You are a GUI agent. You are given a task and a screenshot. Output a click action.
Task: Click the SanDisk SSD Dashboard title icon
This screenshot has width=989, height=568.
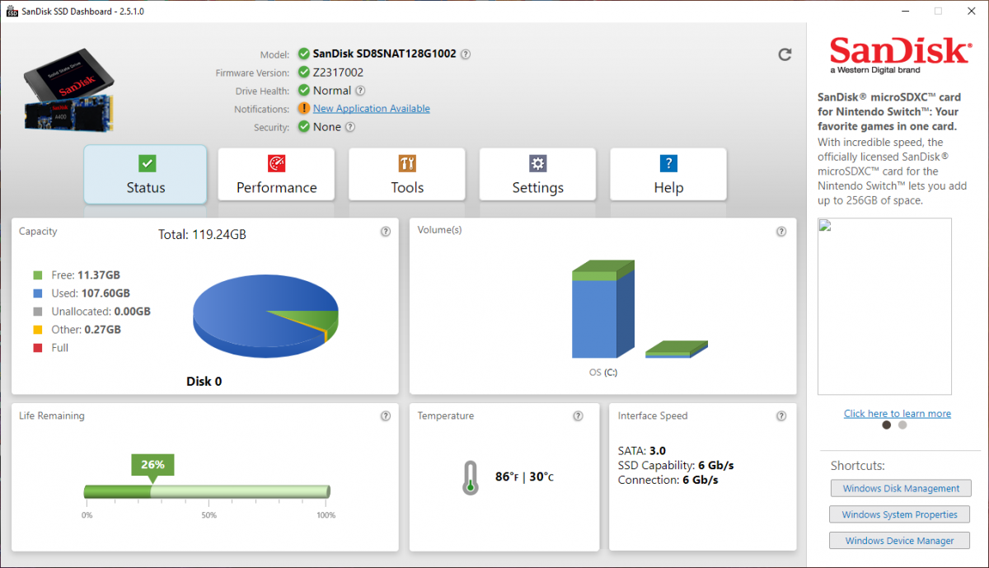click(x=12, y=11)
